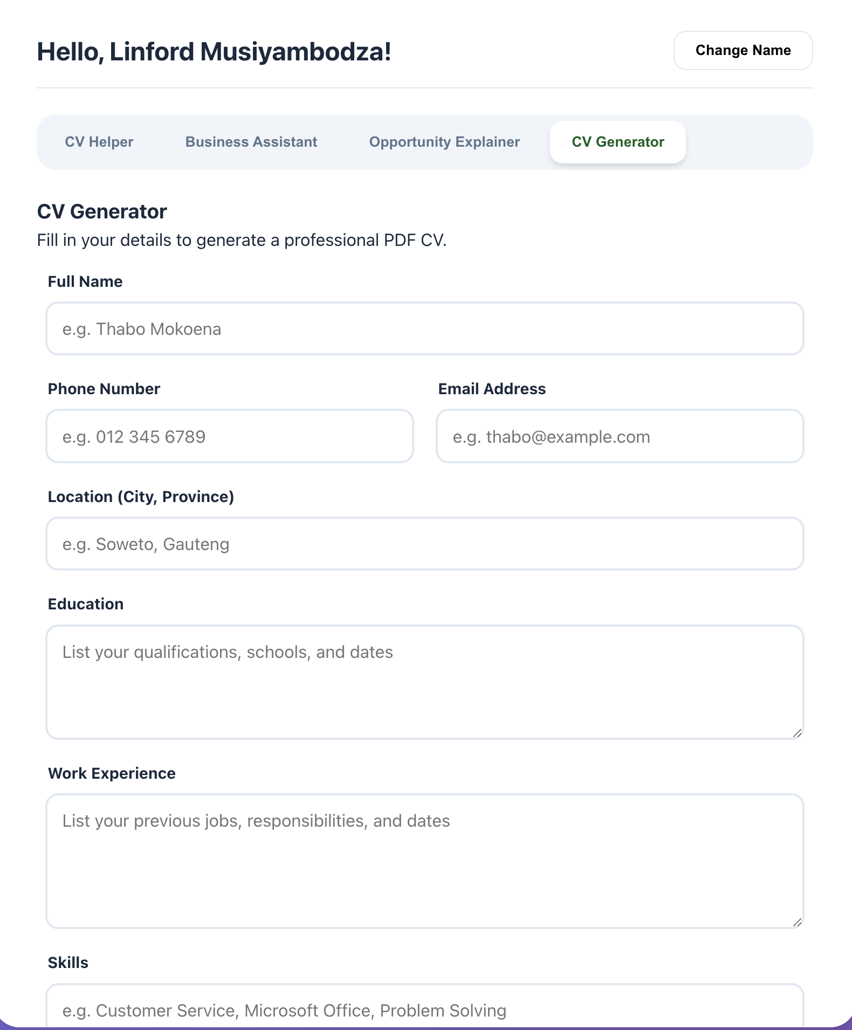
Task: Grab the Education textarea resize handle
Action: click(797, 732)
